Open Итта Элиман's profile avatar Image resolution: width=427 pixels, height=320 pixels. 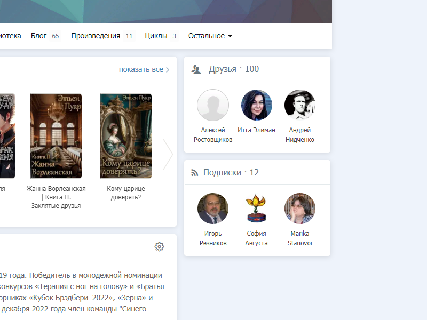click(x=257, y=105)
